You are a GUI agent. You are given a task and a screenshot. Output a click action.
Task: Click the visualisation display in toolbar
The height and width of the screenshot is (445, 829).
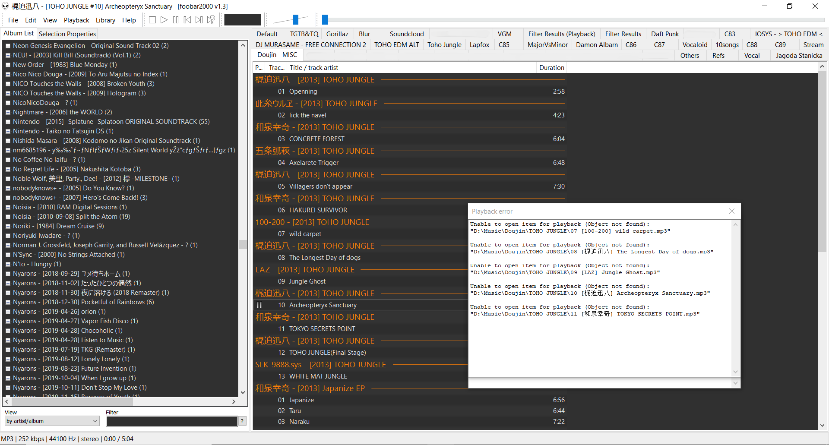(243, 20)
